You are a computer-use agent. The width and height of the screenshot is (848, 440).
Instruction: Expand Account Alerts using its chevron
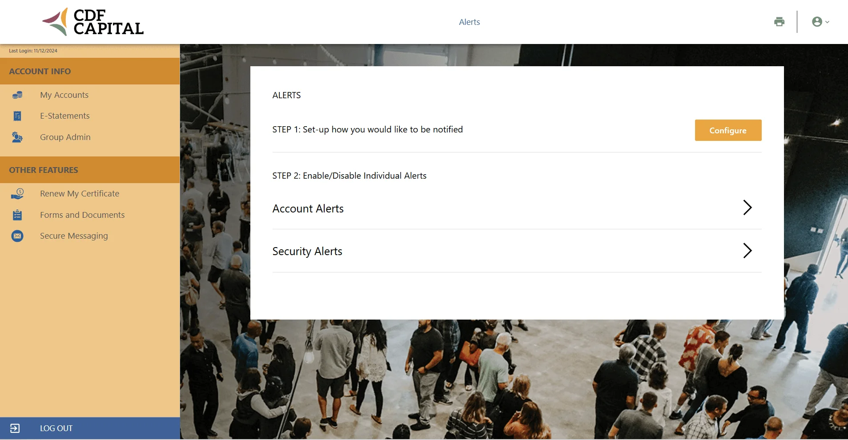point(747,208)
